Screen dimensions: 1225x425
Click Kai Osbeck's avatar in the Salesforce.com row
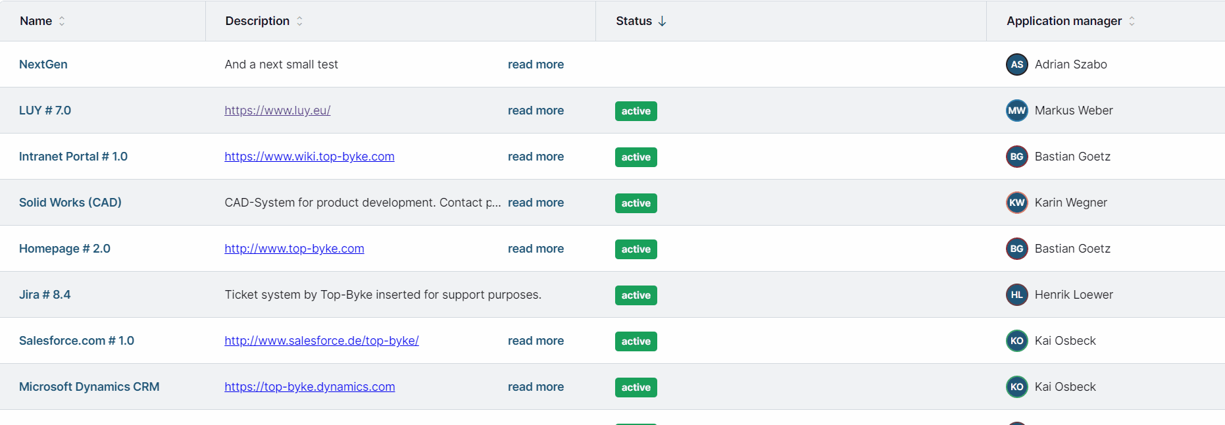click(x=1016, y=341)
